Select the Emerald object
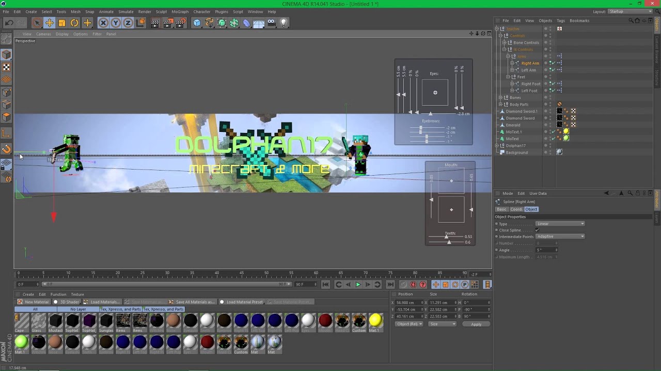 tap(513, 125)
